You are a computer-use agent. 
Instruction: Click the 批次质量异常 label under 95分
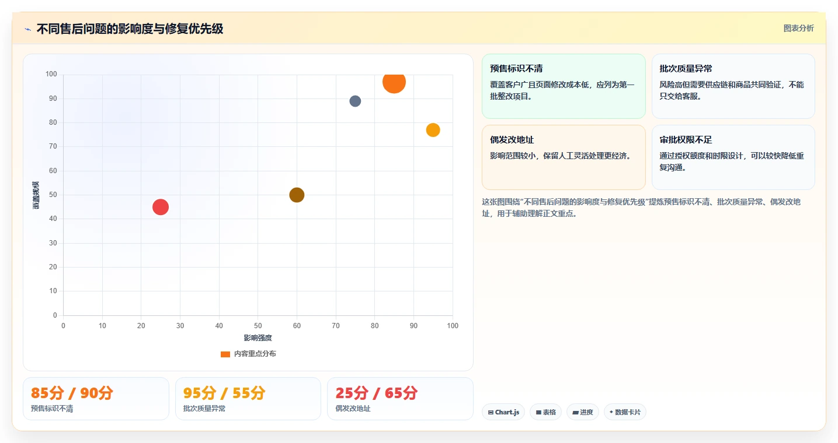pos(204,409)
